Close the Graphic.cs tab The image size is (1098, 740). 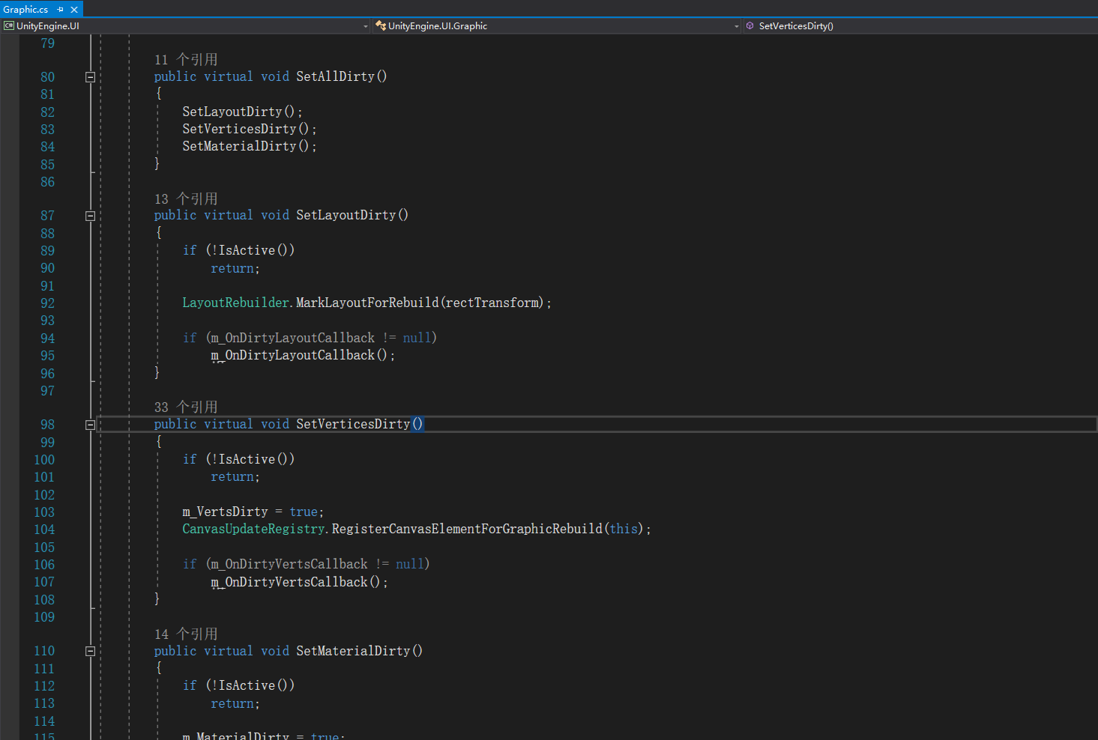pyautogui.click(x=74, y=10)
